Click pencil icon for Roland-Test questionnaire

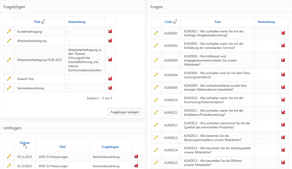coord(9,79)
